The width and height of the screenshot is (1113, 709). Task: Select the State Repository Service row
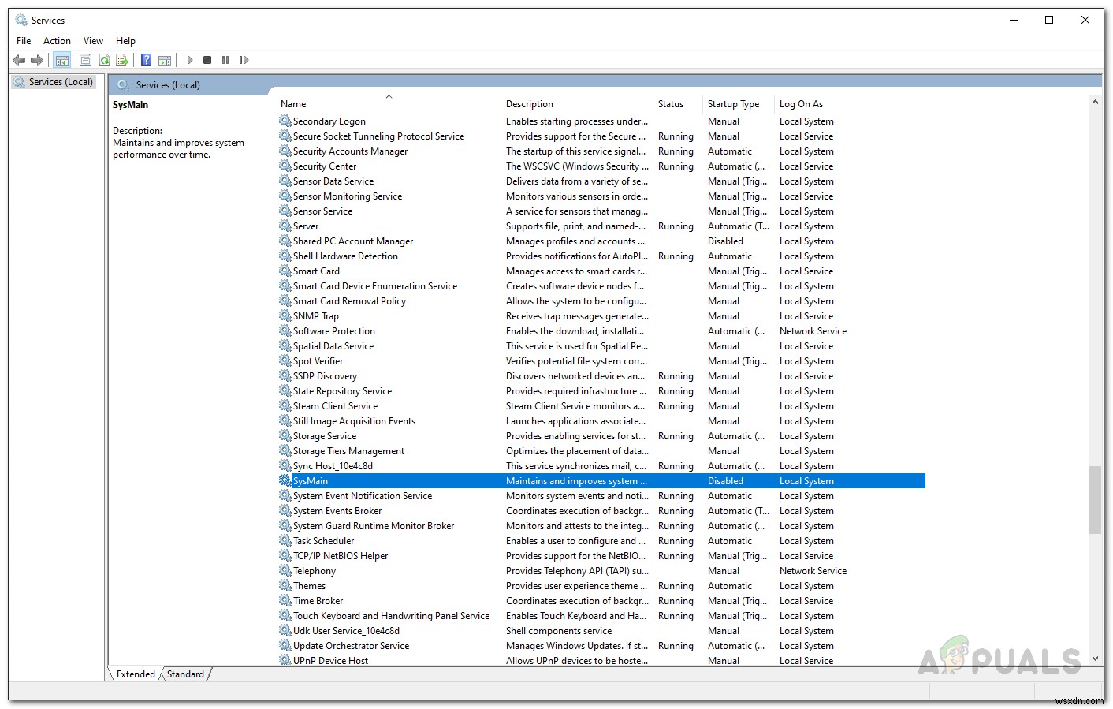(x=601, y=390)
